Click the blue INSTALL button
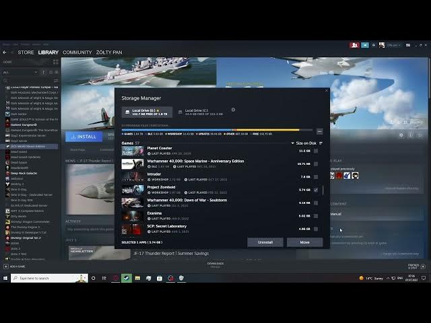The image size is (431, 323). [x=84, y=137]
